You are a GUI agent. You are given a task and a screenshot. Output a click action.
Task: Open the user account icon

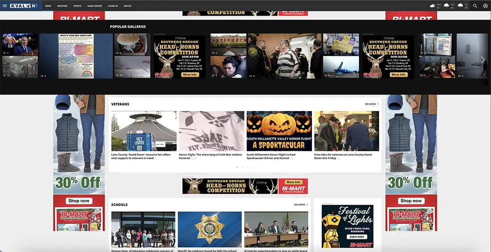[x=485, y=6]
